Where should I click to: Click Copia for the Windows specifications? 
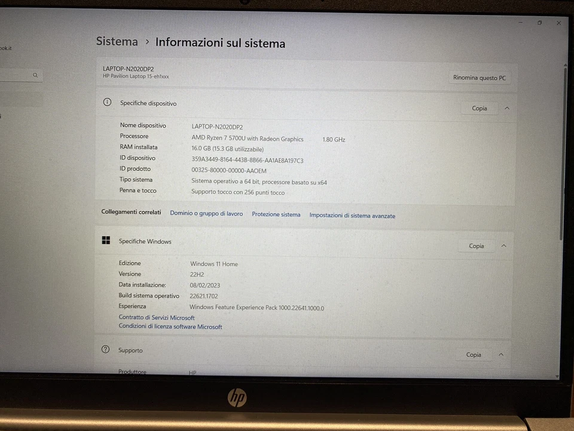tap(476, 245)
